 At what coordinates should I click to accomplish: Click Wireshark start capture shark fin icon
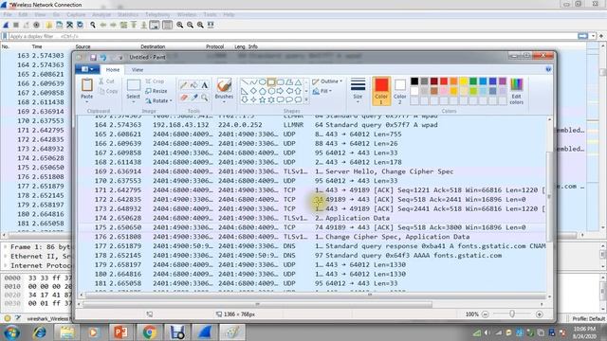click(6, 25)
